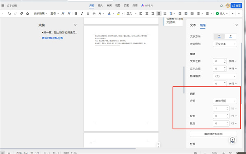Switch to the 页面 ribbon tab

[126, 6]
